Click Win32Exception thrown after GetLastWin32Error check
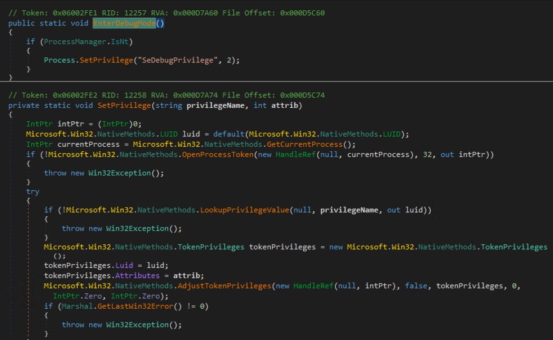The width and height of the screenshot is (553, 340). [137, 325]
